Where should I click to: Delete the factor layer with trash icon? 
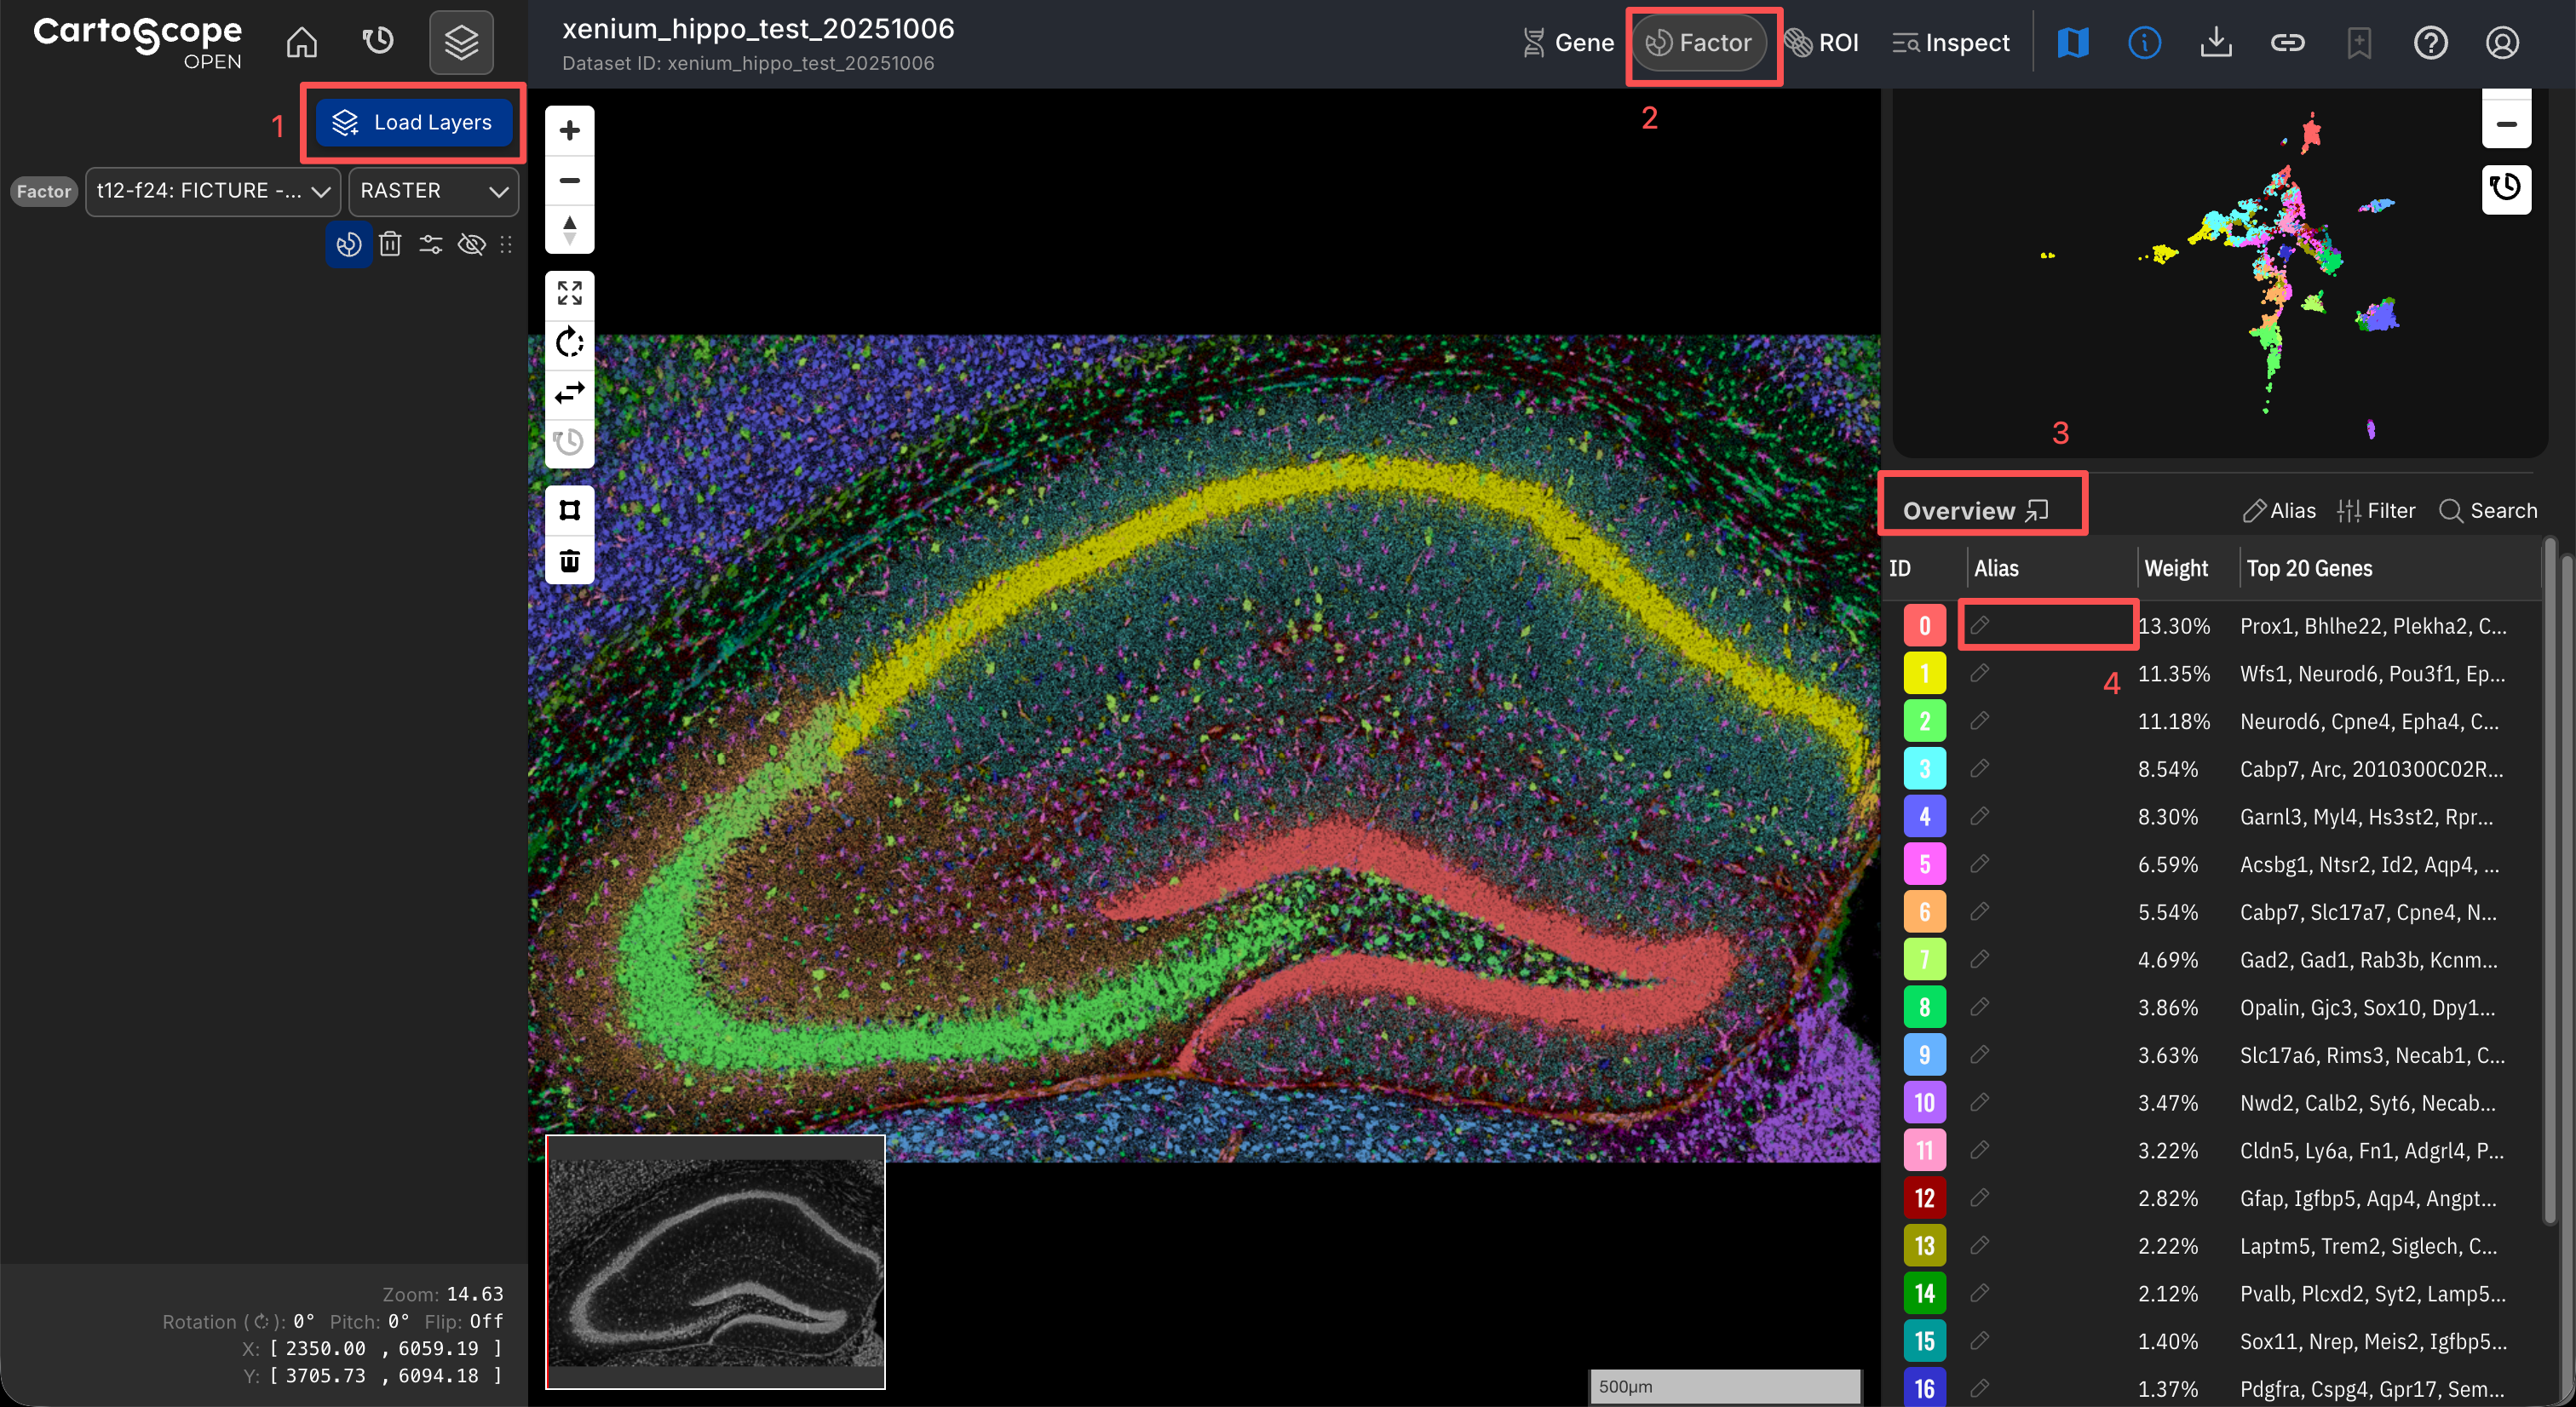[390, 244]
